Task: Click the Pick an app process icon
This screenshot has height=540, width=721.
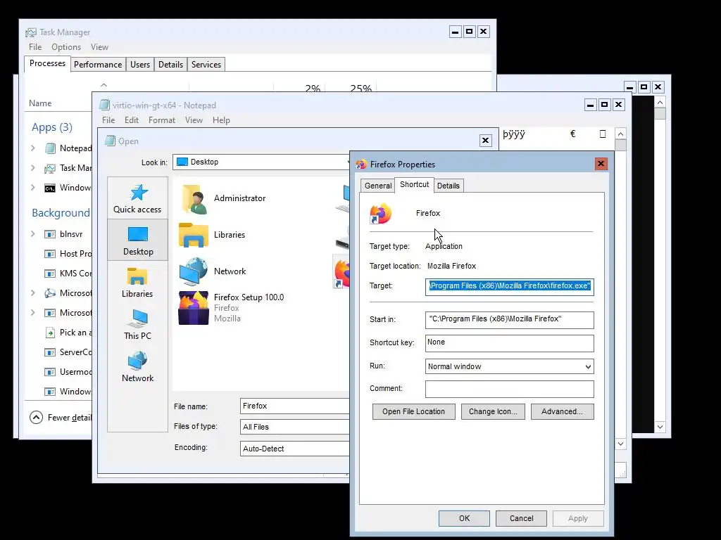Action: pyautogui.click(x=50, y=333)
